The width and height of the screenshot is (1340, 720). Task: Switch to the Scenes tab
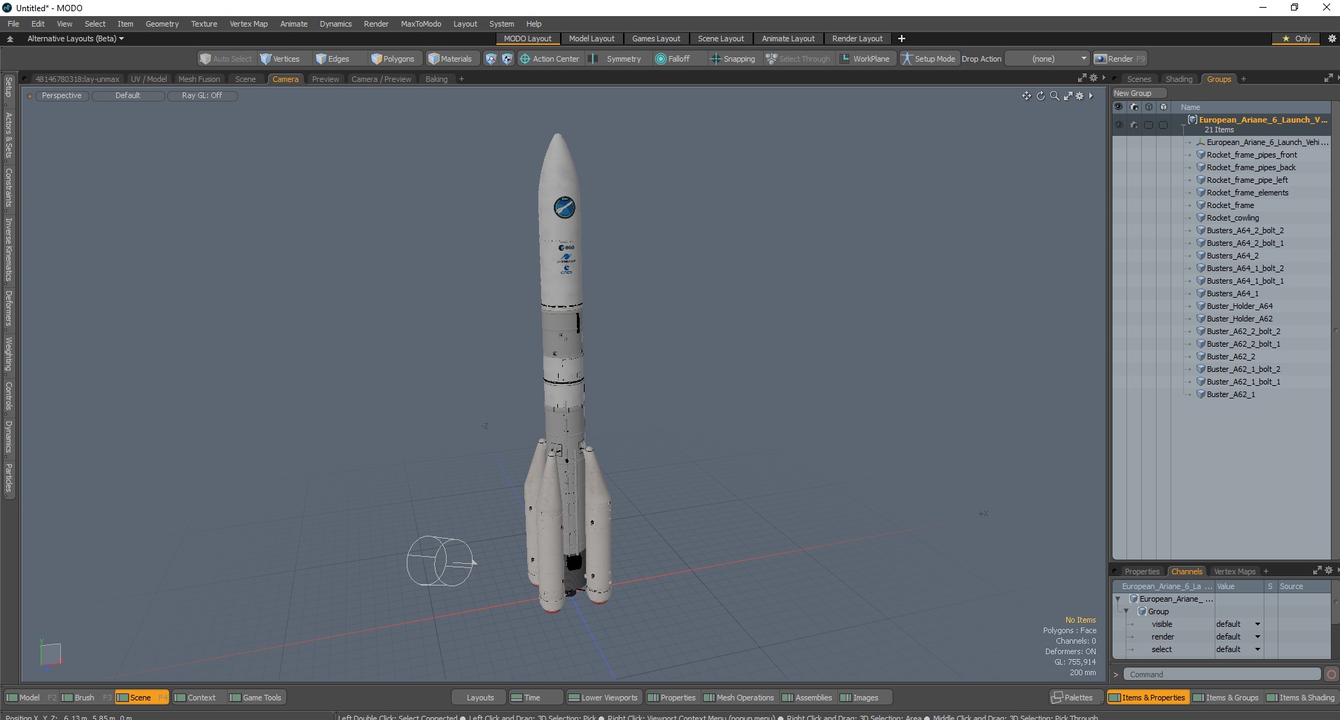pos(1138,79)
